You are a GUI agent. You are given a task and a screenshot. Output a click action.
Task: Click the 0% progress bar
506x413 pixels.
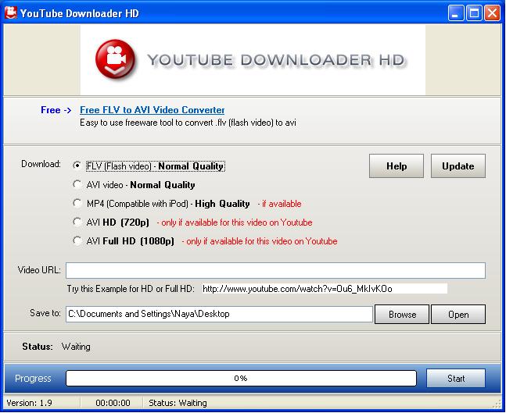click(241, 378)
